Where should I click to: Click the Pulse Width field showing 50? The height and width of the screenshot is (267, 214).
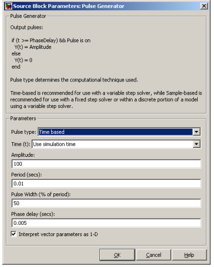(x=106, y=203)
